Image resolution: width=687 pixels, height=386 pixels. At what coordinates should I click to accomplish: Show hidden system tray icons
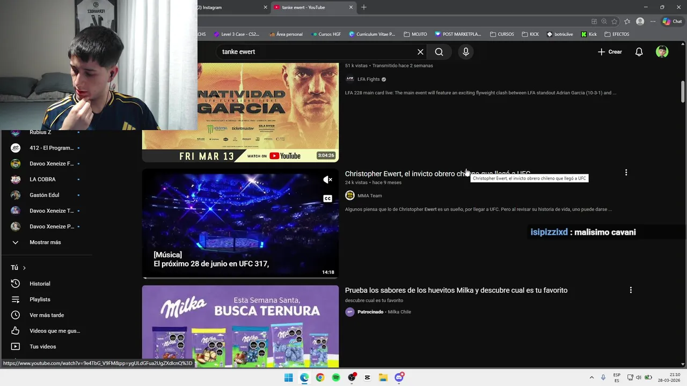[591, 377]
